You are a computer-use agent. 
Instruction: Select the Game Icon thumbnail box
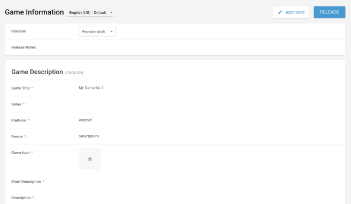click(x=90, y=159)
